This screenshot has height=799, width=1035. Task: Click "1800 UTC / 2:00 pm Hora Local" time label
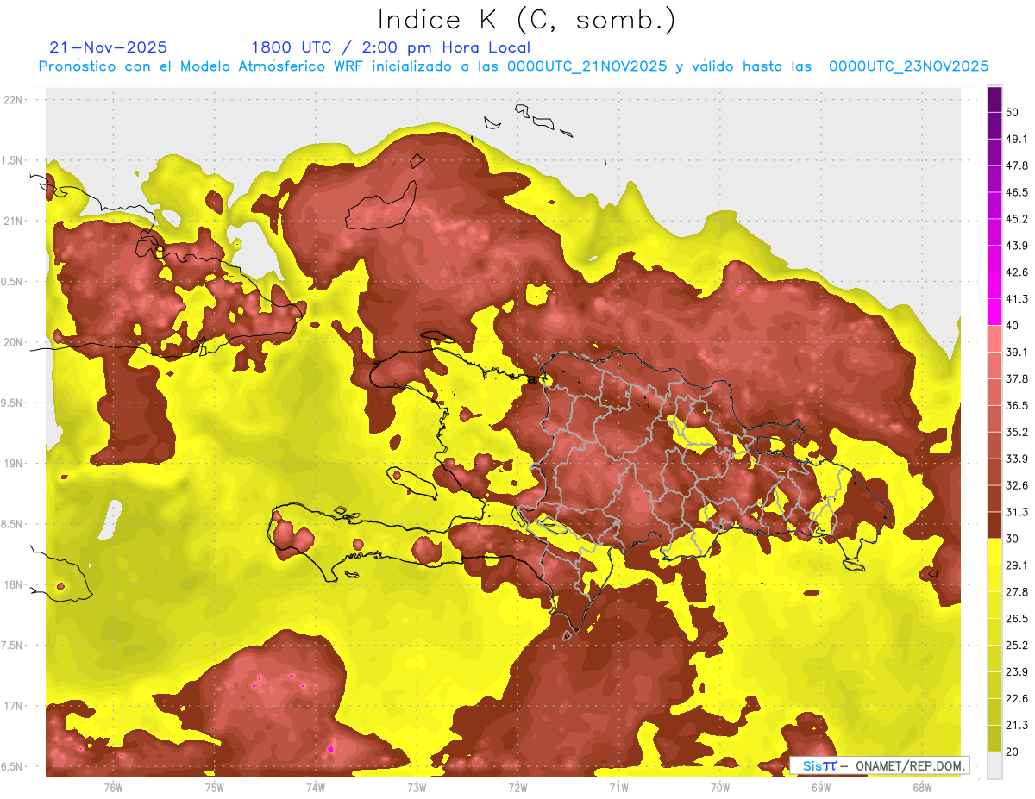(x=391, y=47)
